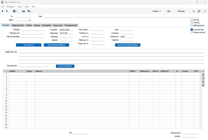
Task: Click the Salvesta button
Action: pyautogui.click(x=181, y=11)
